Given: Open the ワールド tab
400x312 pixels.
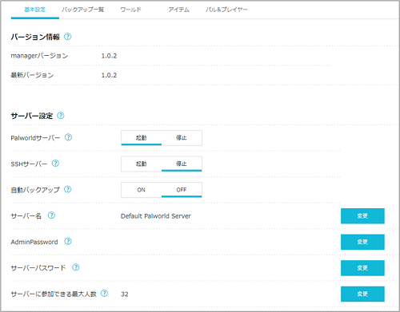Looking at the screenshot, I should pyautogui.click(x=131, y=10).
